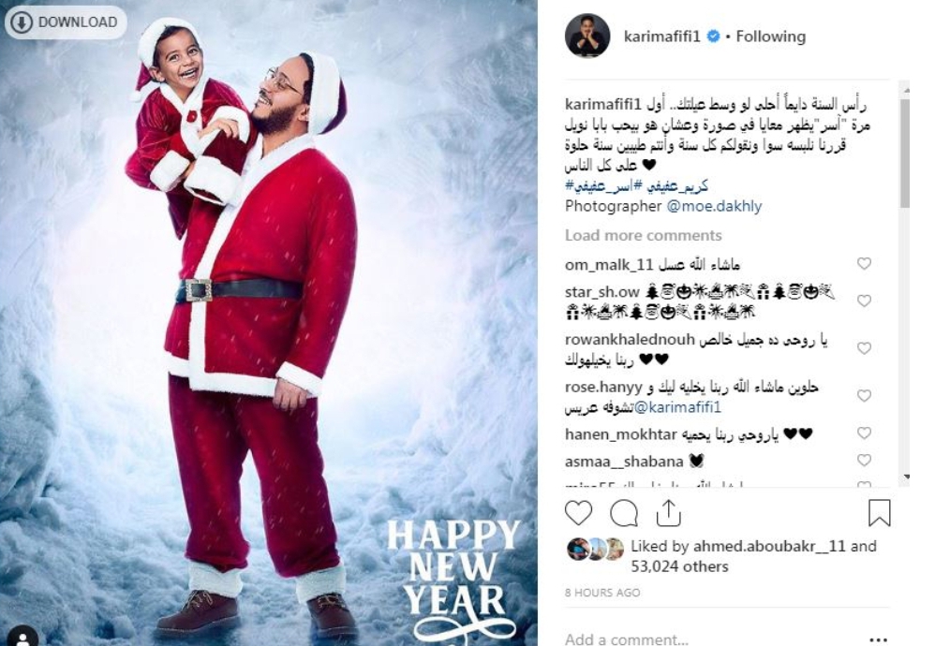Screen dimensions: 935x646
Task: Share the post via share icon
Action: click(668, 513)
